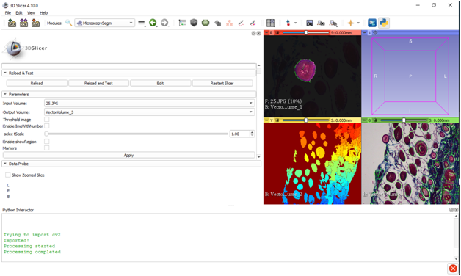Check the Show Zoomed Slice option
Screen dimensions: 461x276
click(7, 175)
